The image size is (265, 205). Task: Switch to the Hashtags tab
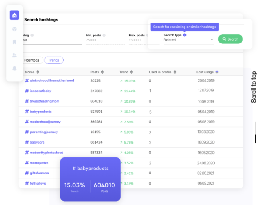32,60
